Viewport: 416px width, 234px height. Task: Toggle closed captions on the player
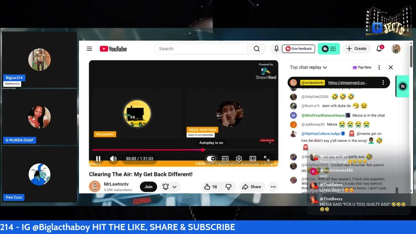(225, 159)
